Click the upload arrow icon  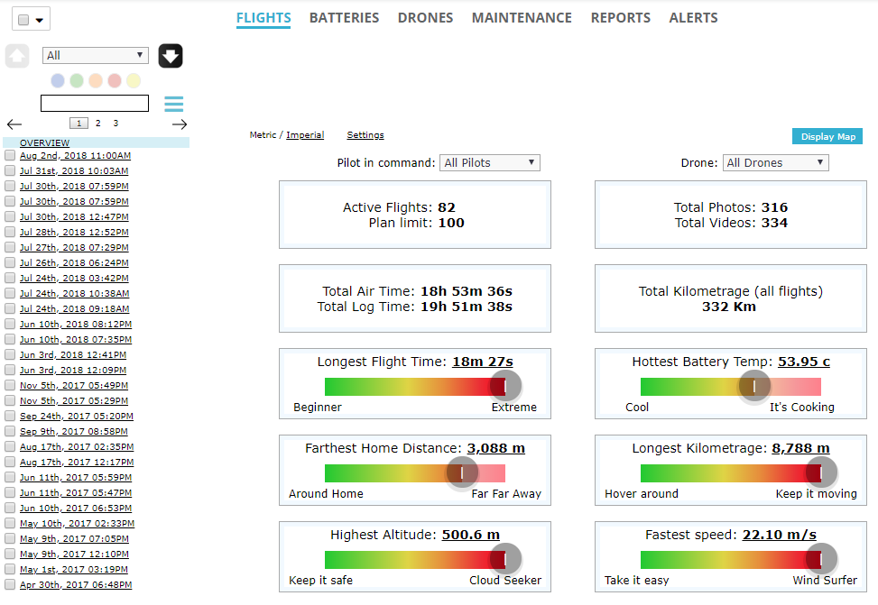[17, 56]
